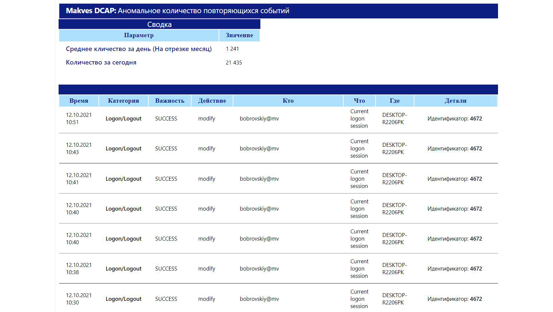Image resolution: width=553 pixels, height=312 pixels.
Task: Click the 'Время' column header
Action: pyautogui.click(x=79, y=101)
